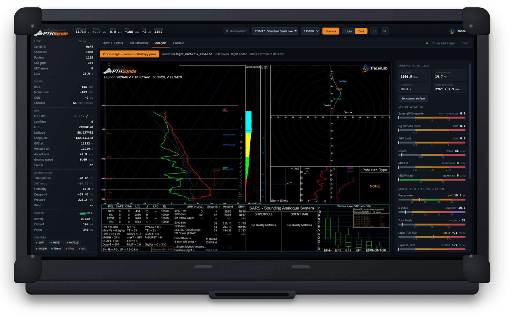
Task: Click the CLIMB +2.9 m/s header readout
Action: click(x=99, y=31)
